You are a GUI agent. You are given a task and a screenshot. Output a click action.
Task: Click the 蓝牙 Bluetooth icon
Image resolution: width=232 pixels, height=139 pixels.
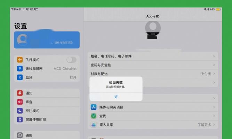(20, 77)
